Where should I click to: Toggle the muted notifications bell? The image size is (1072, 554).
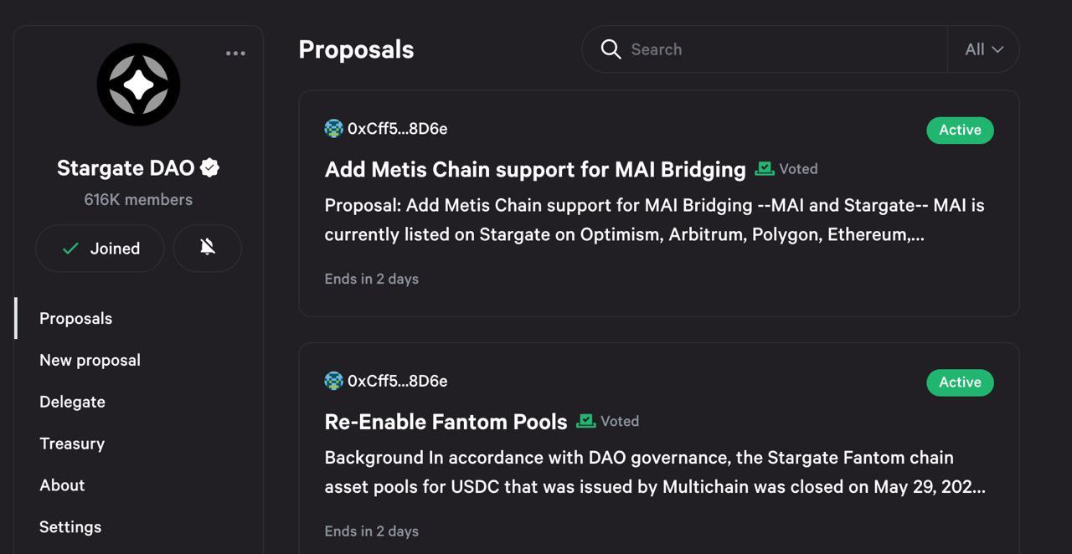click(x=208, y=248)
